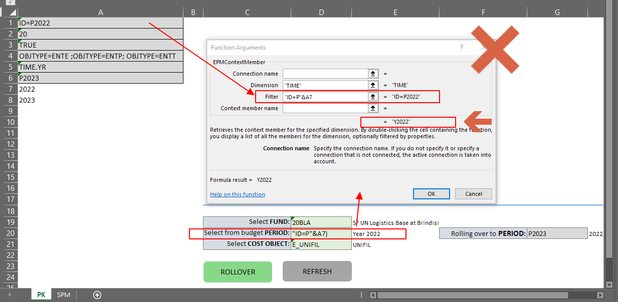The height and width of the screenshot is (302, 618).
Task: Click the Dimension field range selector icon
Action: pos(373,85)
